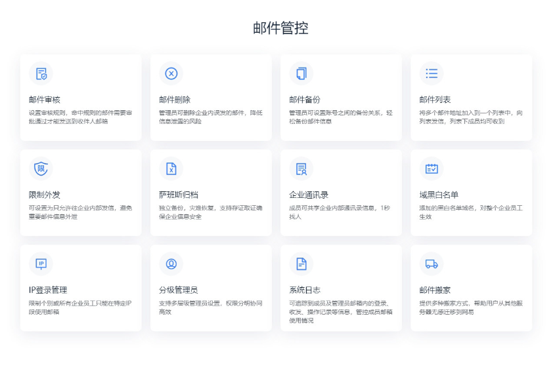Click the IP登录管理 IP icon
555x371 pixels.
click(41, 264)
